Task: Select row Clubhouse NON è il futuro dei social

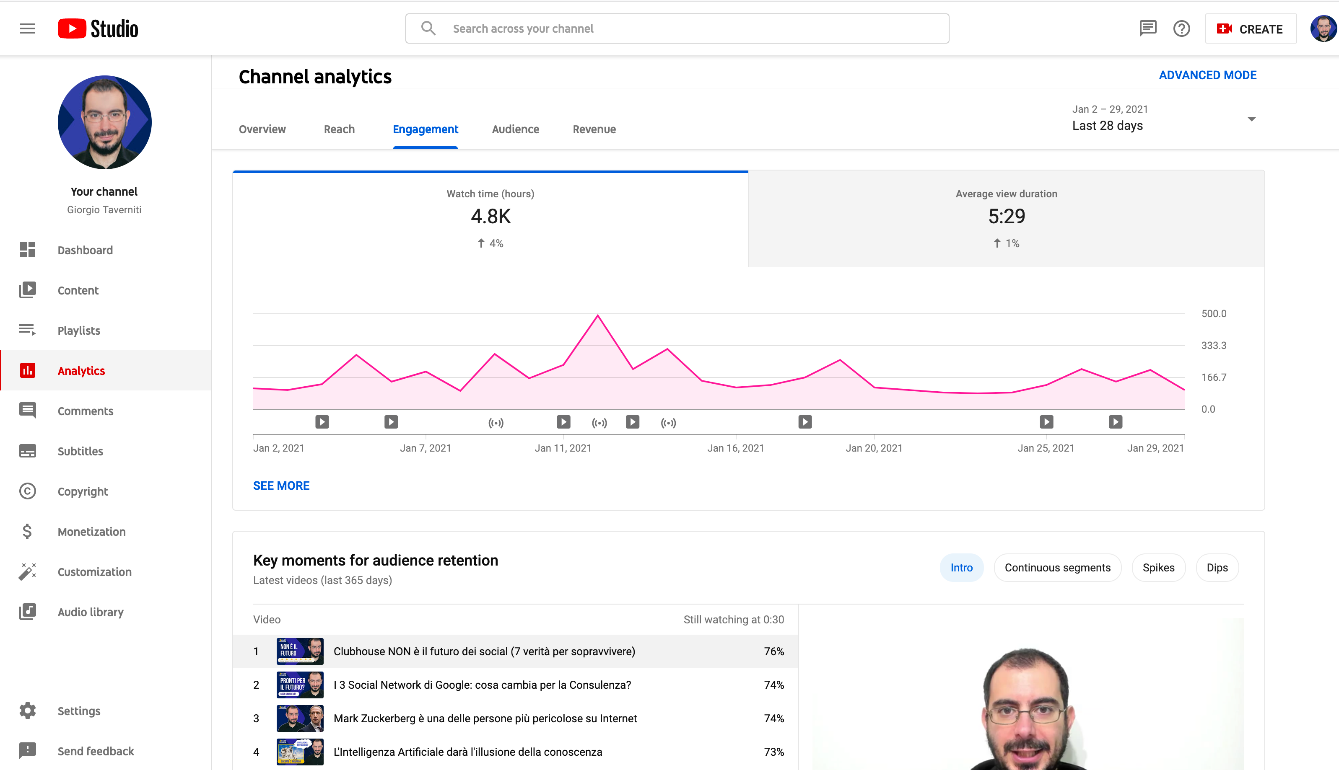Action: coord(515,651)
